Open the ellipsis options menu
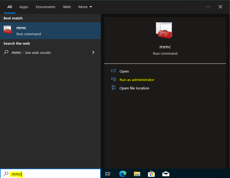This screenshot has width=230, height=178. [208, 7]
